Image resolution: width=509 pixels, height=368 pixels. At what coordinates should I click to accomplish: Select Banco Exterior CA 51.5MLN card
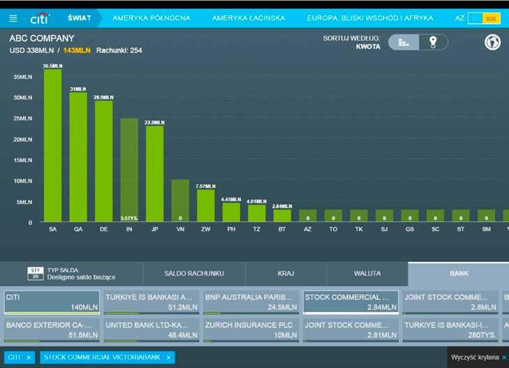pos(52,330)
